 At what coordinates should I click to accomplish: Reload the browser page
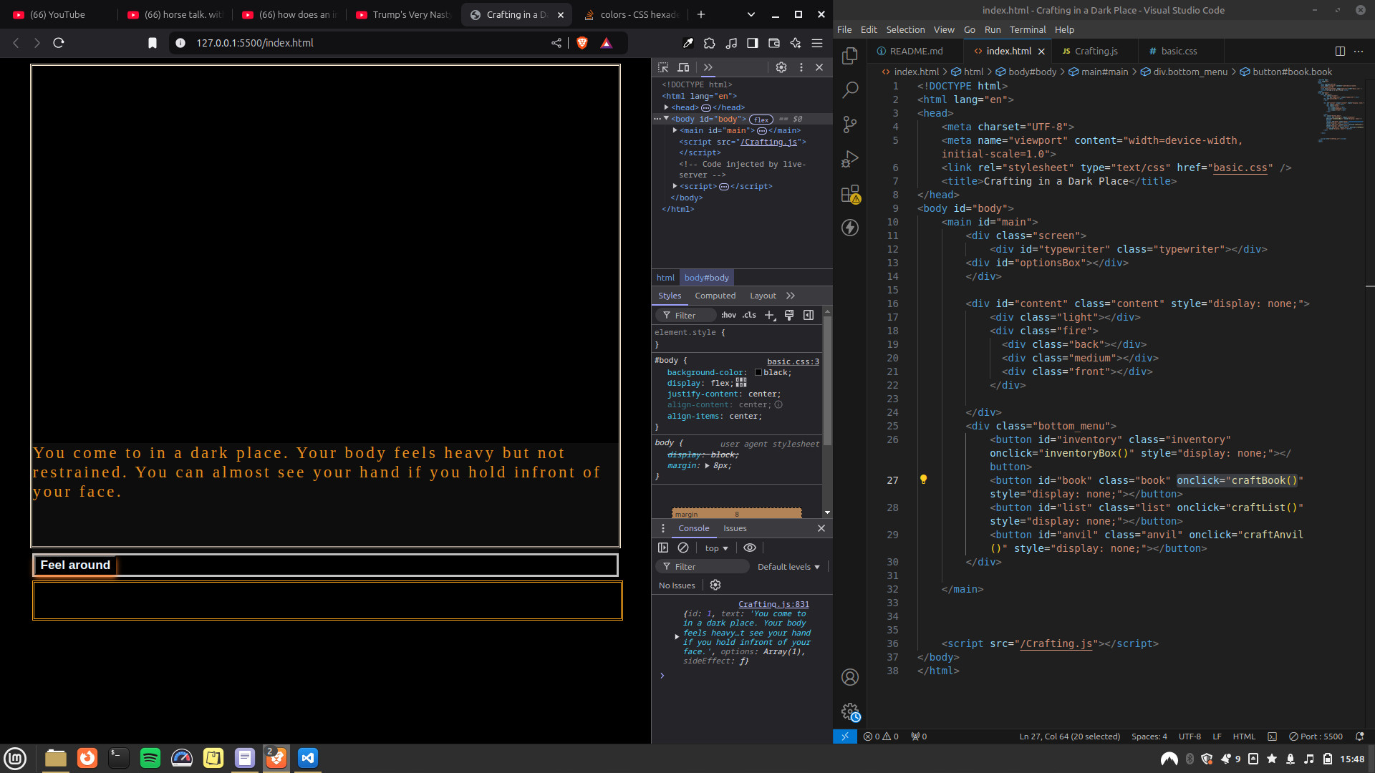(59, 43)
